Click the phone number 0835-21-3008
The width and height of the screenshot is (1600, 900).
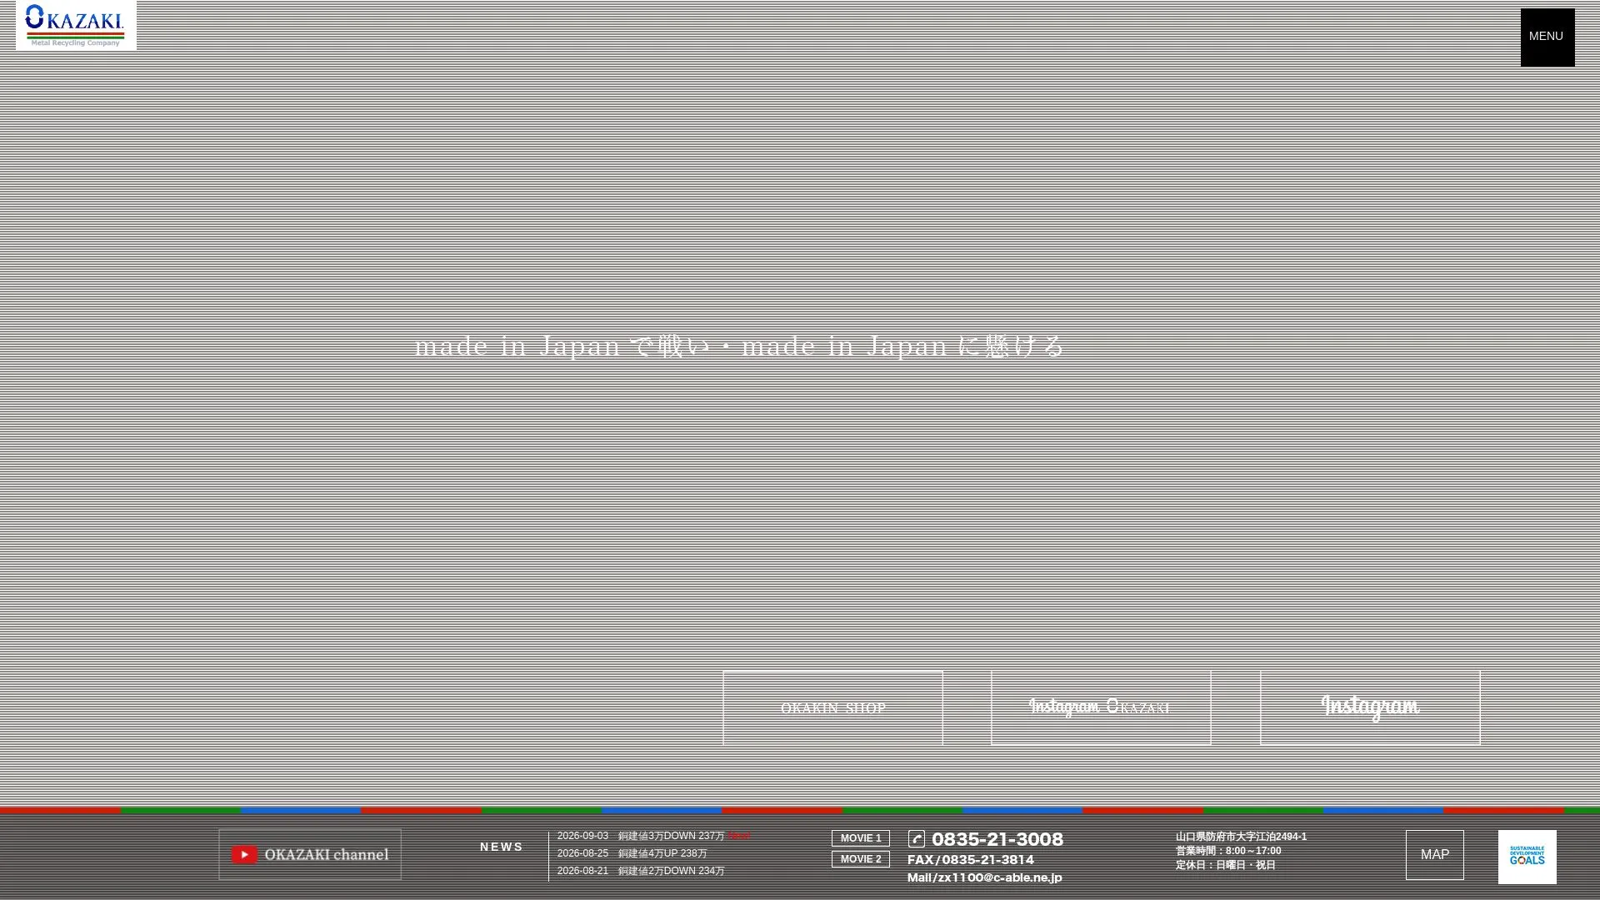coord(997,839)
